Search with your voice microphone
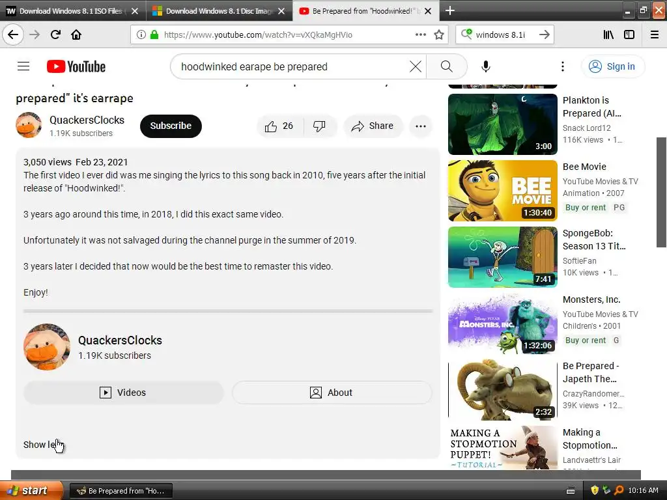 tap(486, 66)
